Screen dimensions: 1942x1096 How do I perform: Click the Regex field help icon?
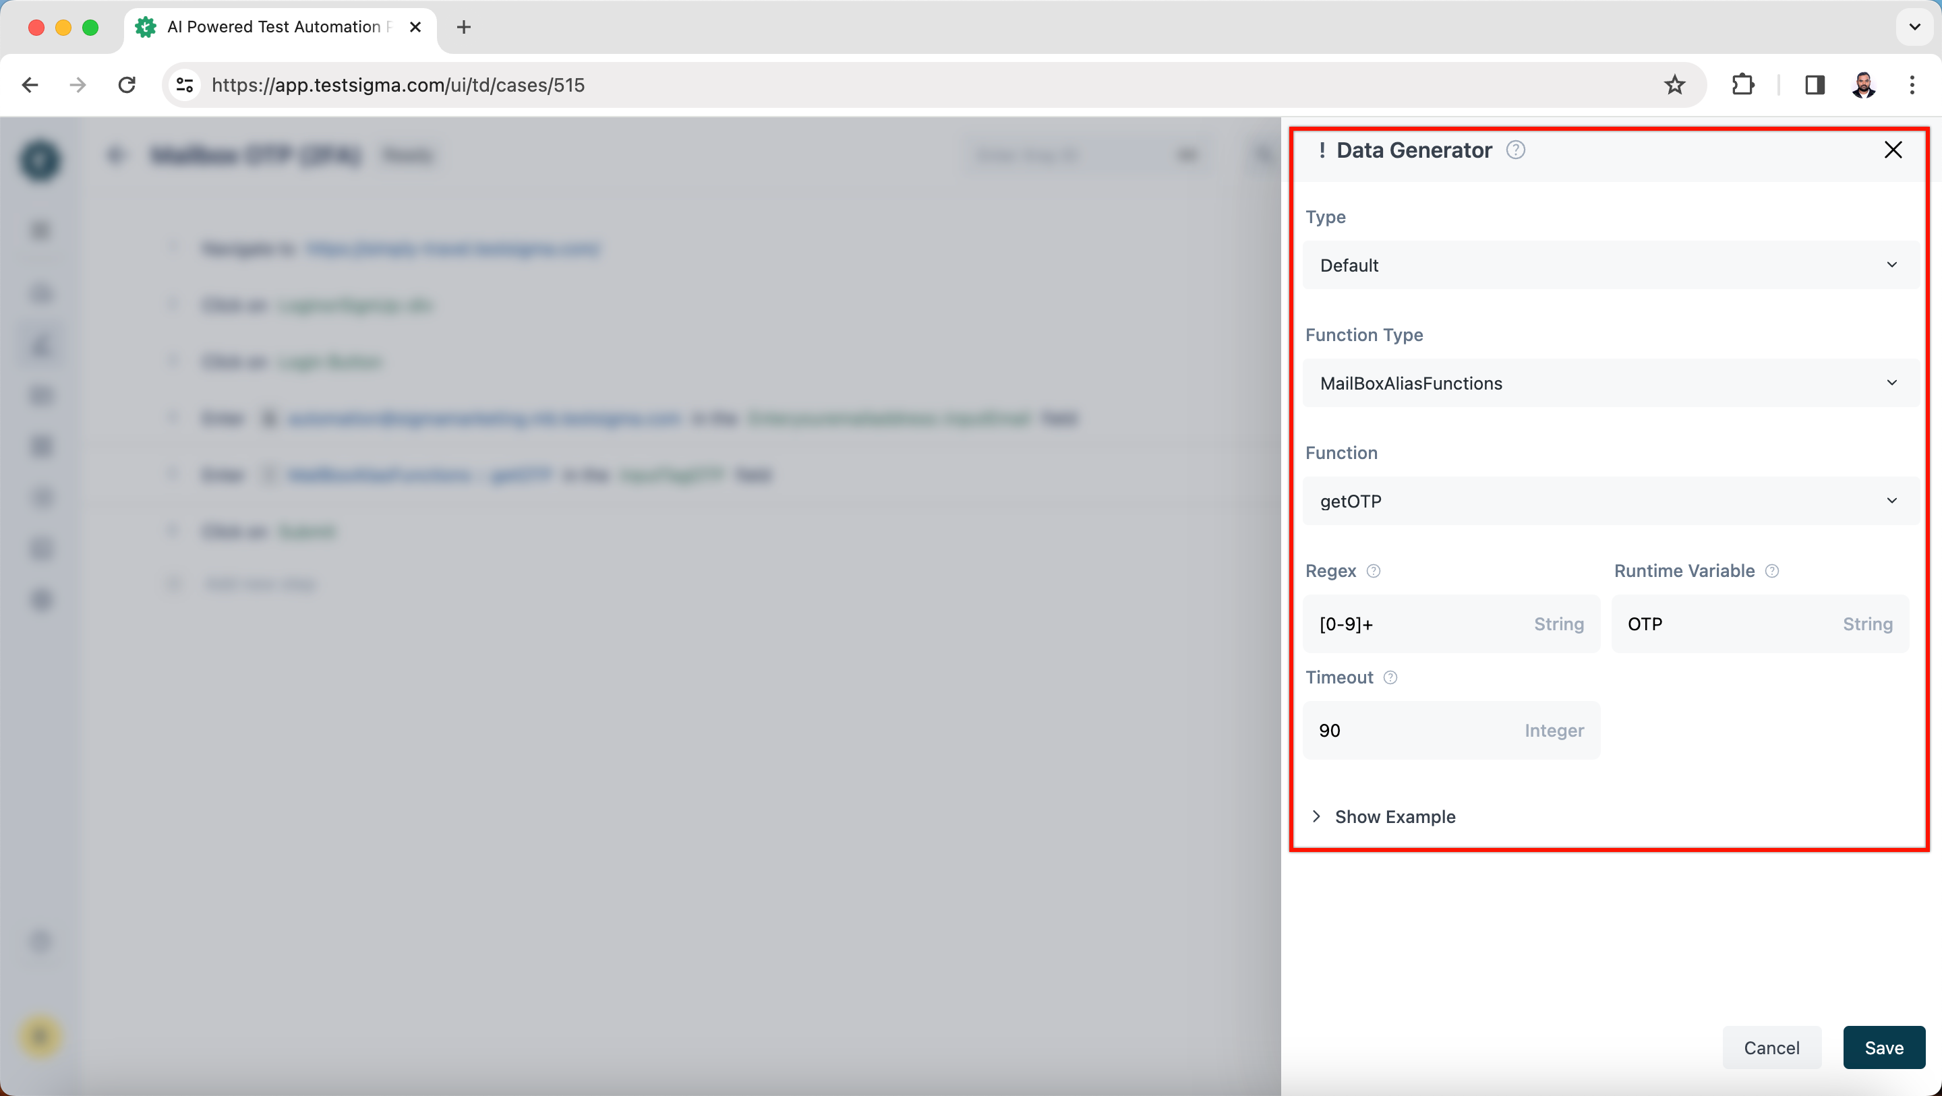[1372, 571]
